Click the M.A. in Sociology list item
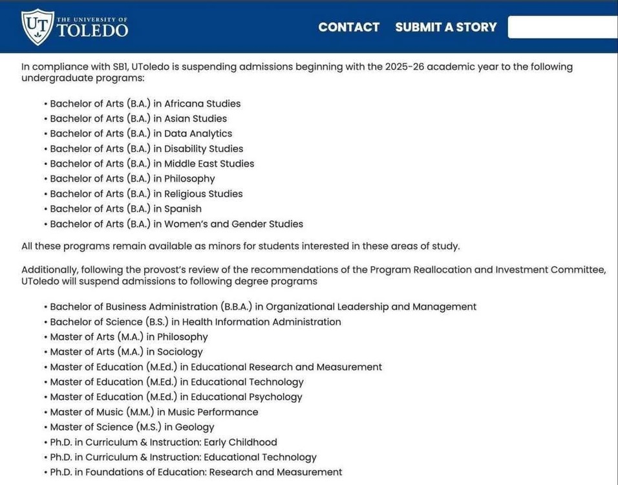The image size is (618, 485). click(x=126, y=352)
